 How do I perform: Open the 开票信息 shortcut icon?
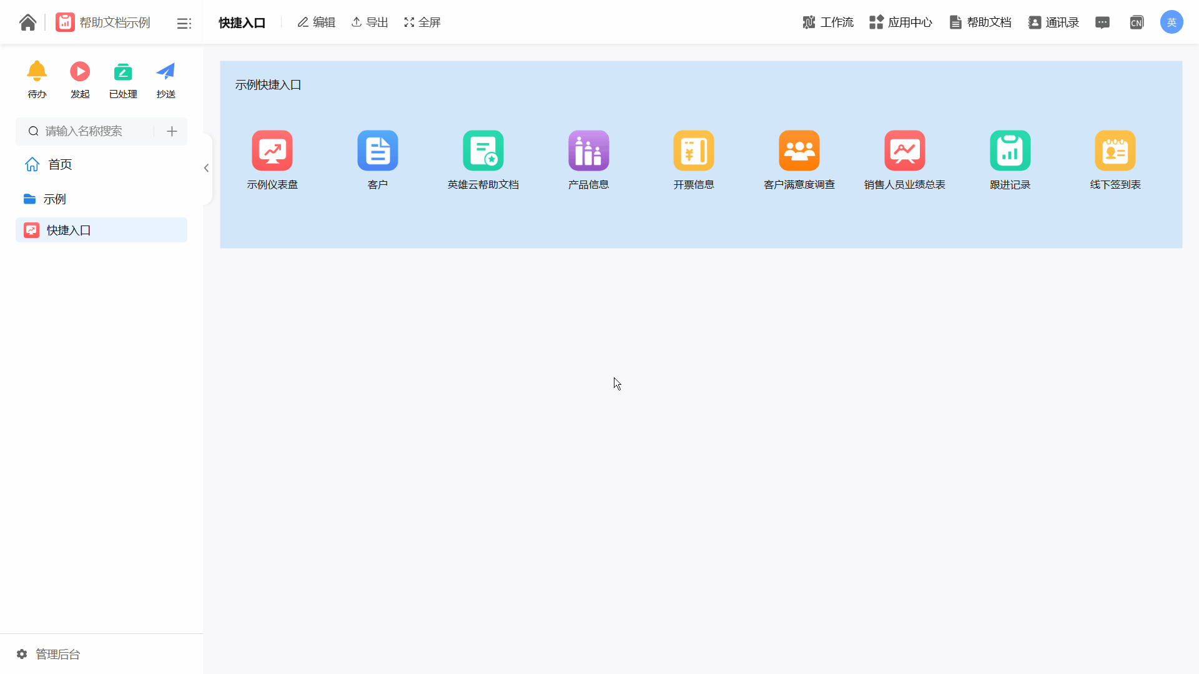694,151
